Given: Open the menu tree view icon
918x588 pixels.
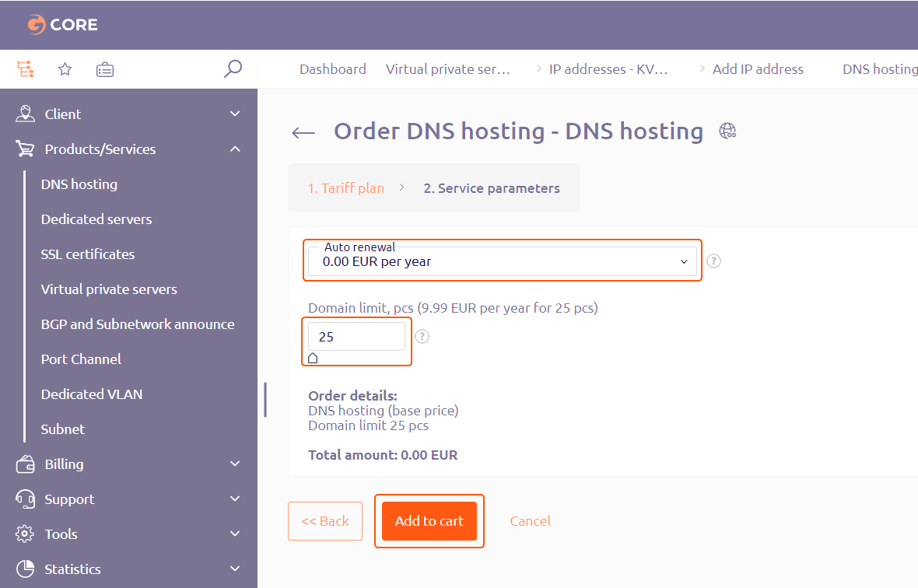Looking at the screenshot, I should pos(25,69).
